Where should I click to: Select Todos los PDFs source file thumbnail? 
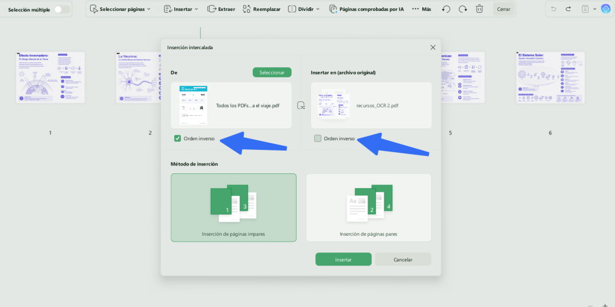click(x=193, y=106)
